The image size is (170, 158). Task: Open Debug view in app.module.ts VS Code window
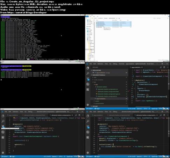tap(88, 84)
